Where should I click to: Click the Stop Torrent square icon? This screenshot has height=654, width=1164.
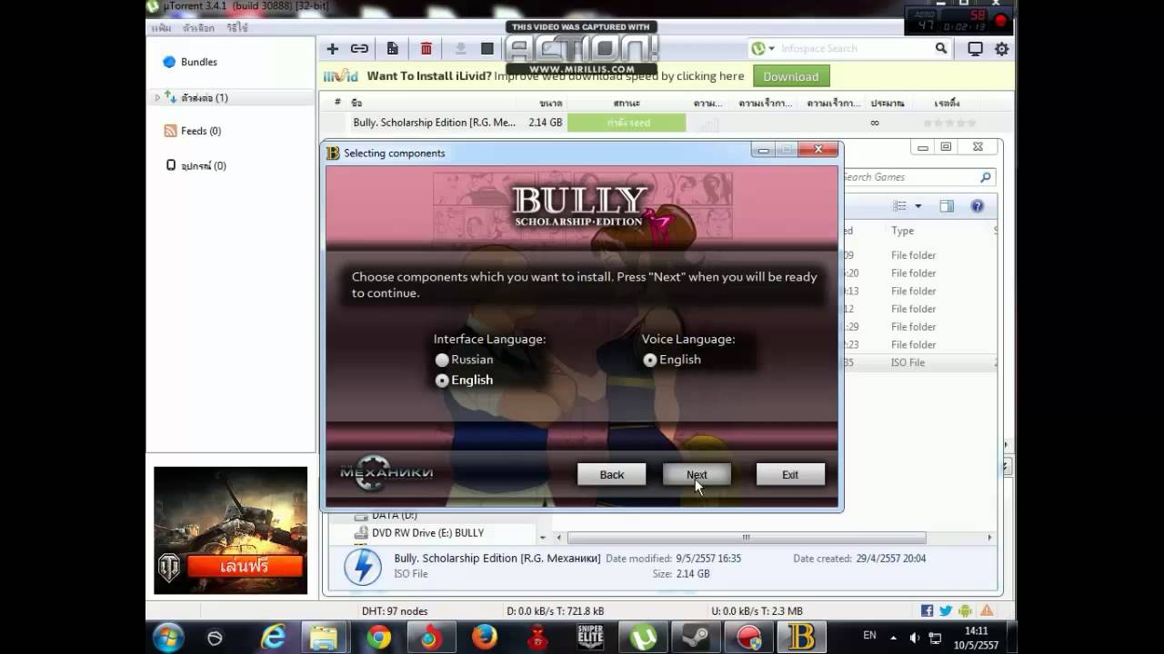coord(487,49)
